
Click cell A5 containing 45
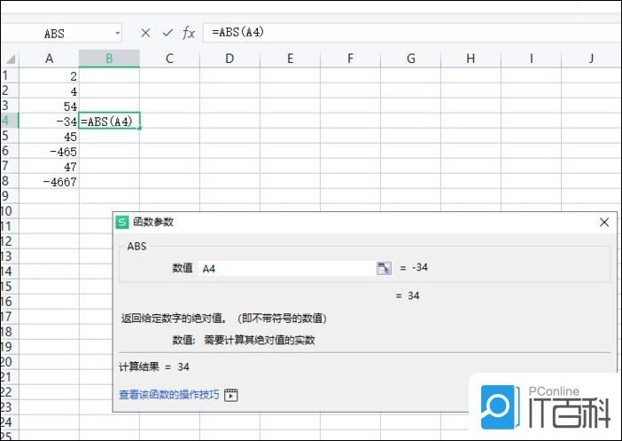click(50, 137)
